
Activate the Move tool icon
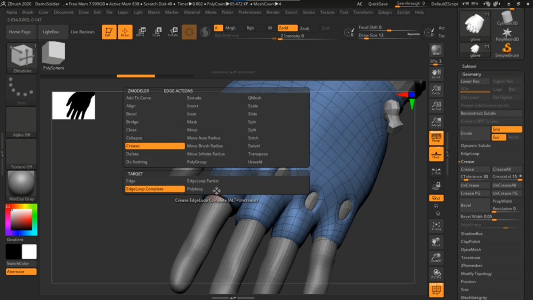pyautogui.click(x=141, y=32)
